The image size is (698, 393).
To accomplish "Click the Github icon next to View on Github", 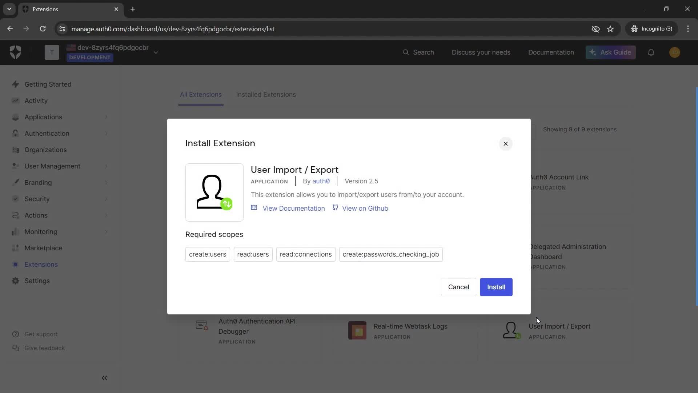I will pyautogui.click(x=335, y=207).
